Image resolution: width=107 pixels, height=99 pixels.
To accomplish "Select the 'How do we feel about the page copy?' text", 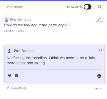I will click(x=36, y=25).
